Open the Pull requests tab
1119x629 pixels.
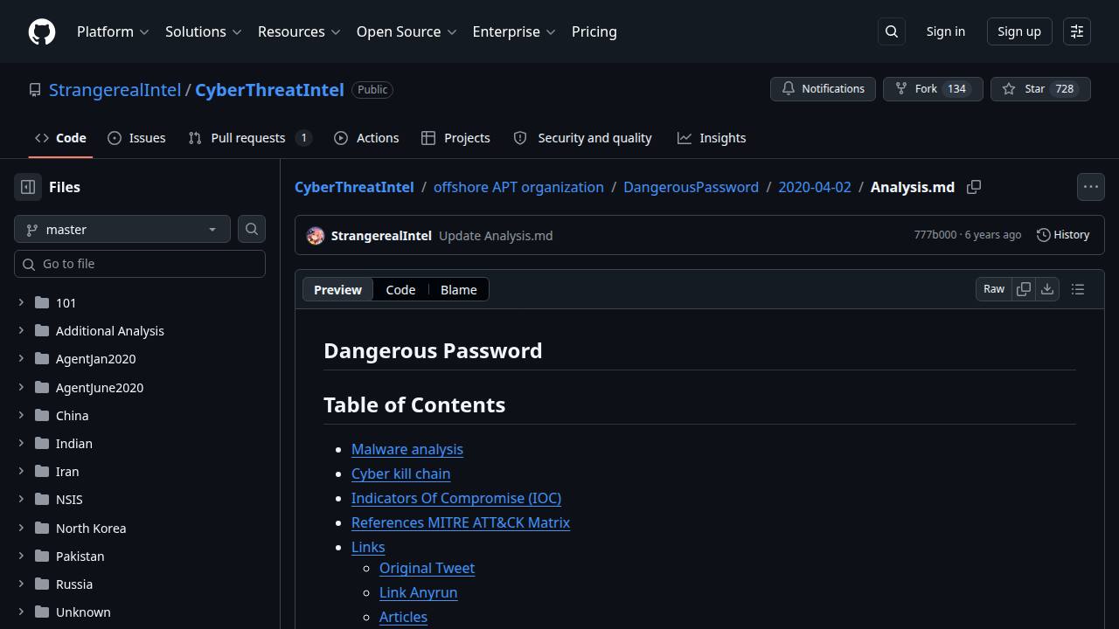click(250, 138)
